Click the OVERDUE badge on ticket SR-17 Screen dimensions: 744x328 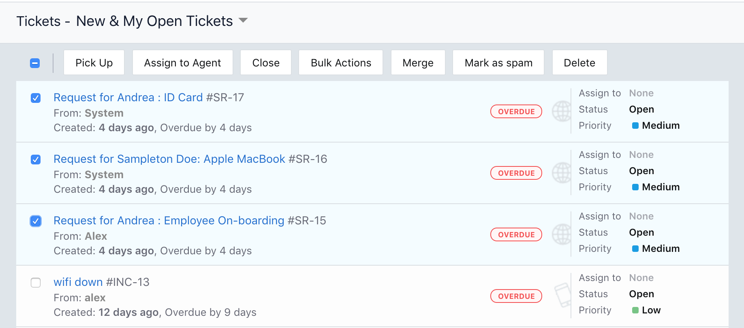[516, 111]
